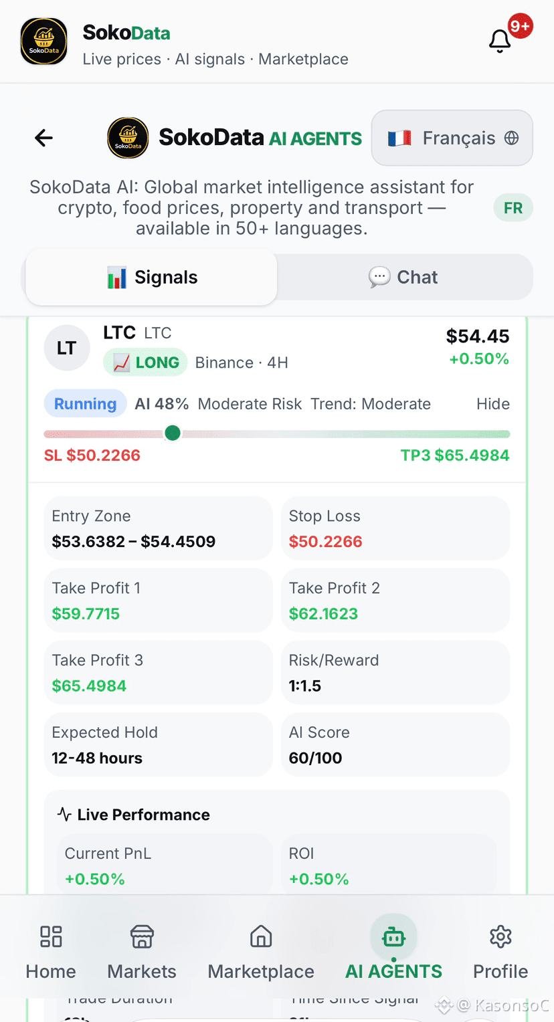Open the notifications bell
The width and height of the screenshot is (554, 1022).
[x=500, y=41]
